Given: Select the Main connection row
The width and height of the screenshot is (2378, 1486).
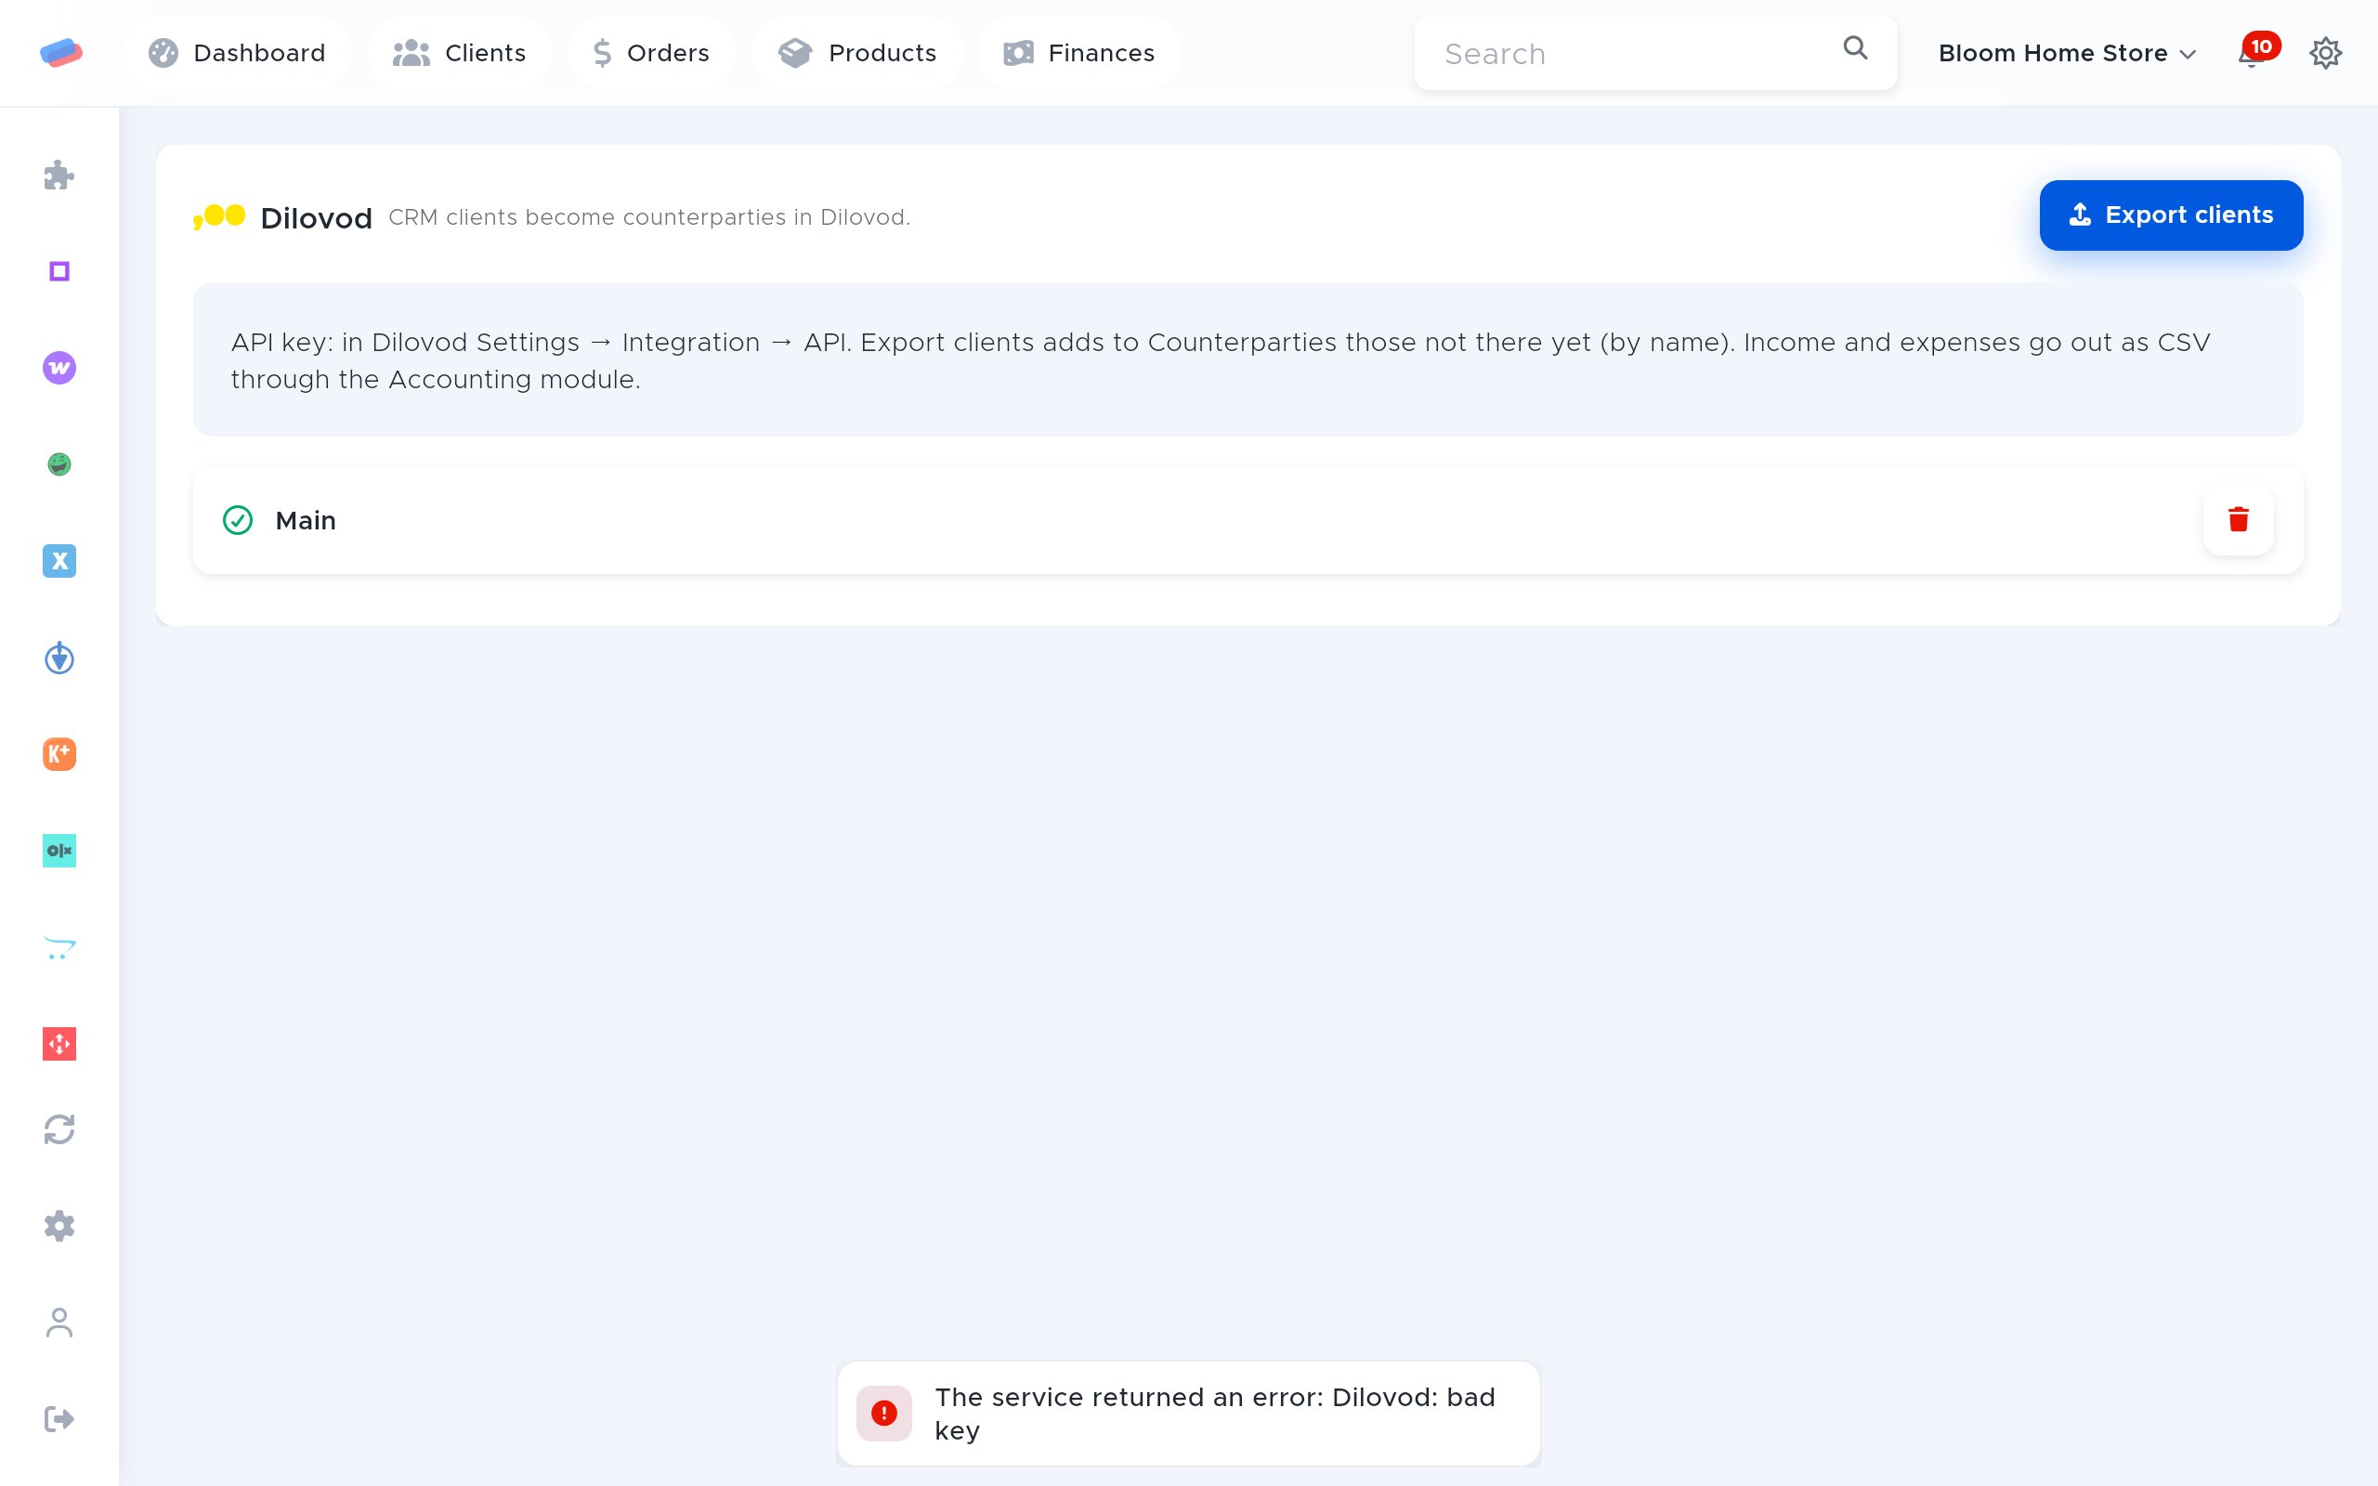Looking at the screenshot, I should (x=1247, y=520).
